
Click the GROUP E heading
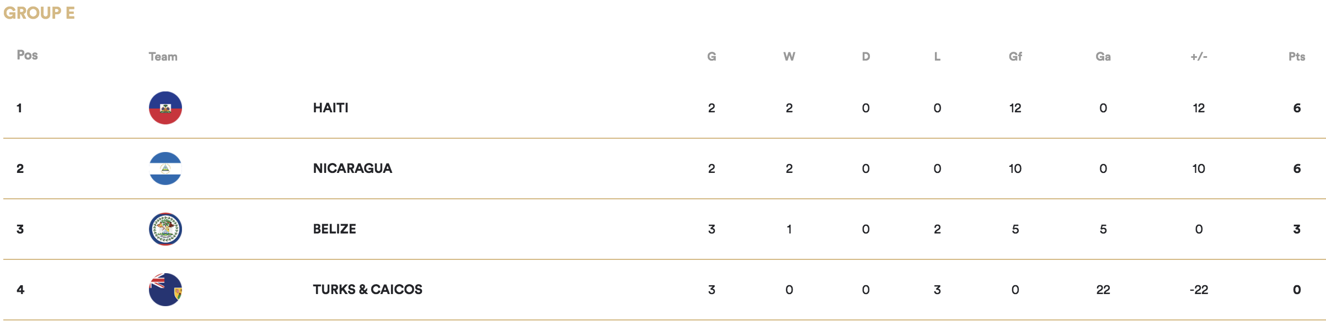pos(39,13)
